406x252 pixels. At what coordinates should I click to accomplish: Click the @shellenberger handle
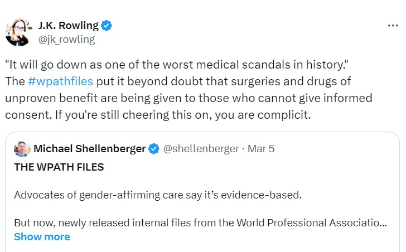(x=201, y=149)
